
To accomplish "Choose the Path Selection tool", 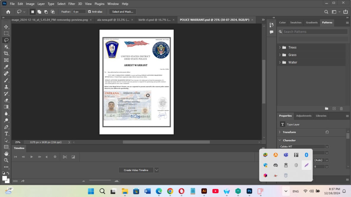I will (6, 140).
